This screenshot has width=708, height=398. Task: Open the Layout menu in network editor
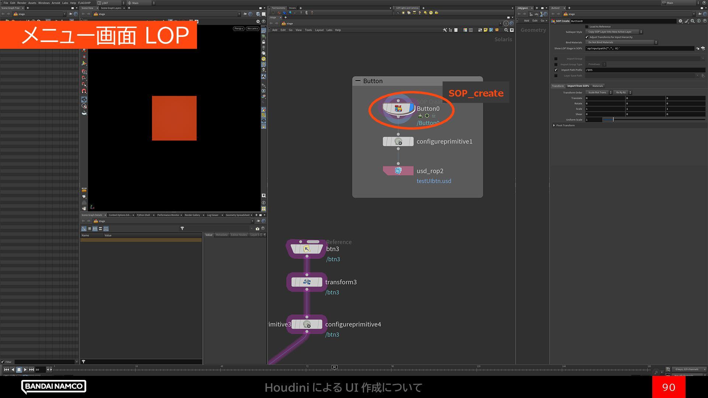pos(319,30)
